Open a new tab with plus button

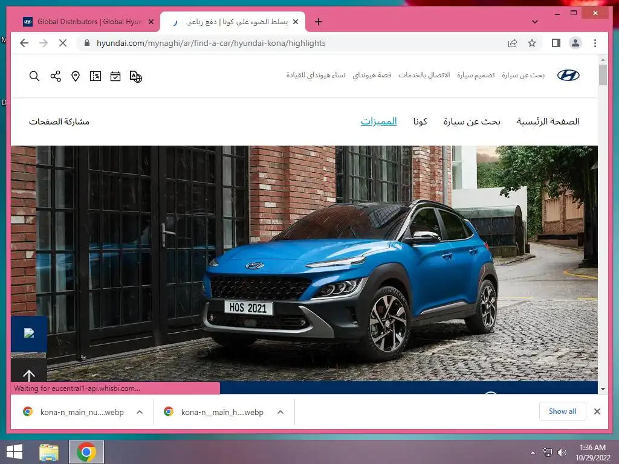pyautogui.click(x=318, y=22)
